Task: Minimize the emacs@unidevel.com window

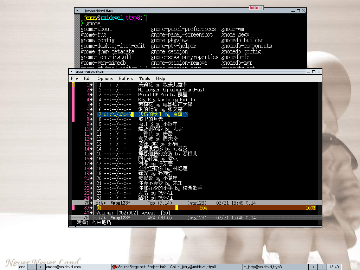Action: pyautogui.click(x=308, y=72)
